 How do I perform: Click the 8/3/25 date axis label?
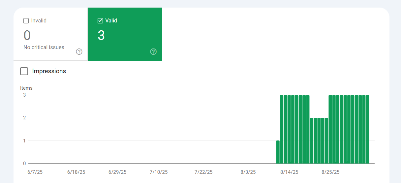click(248, 172)
